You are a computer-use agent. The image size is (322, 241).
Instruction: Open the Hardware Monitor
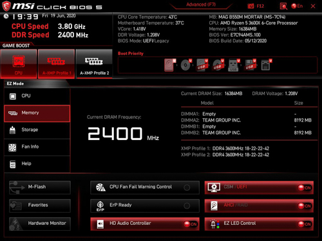coord(40,224)
